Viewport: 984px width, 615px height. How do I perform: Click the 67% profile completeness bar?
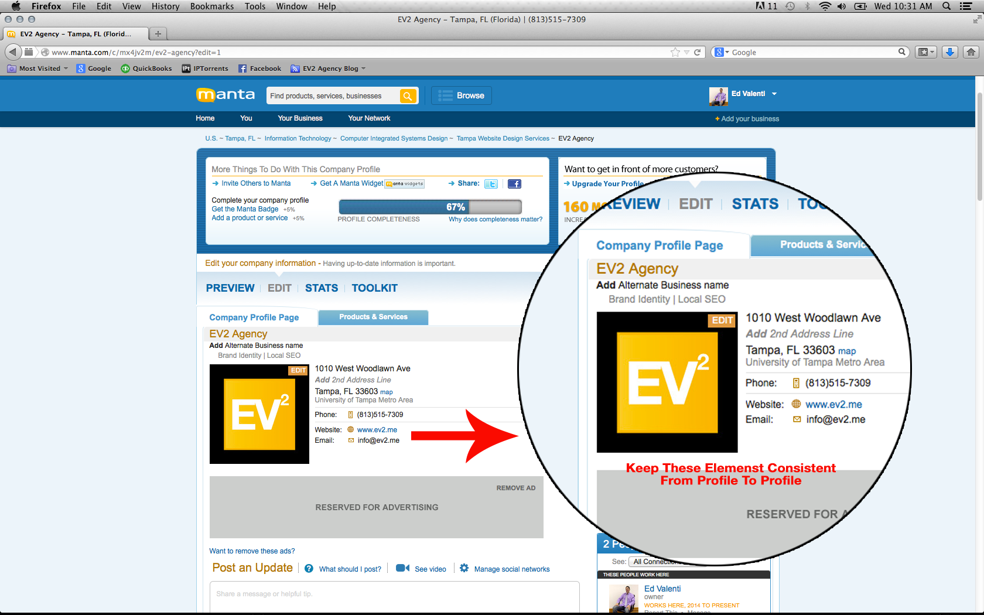coord(430,207)
